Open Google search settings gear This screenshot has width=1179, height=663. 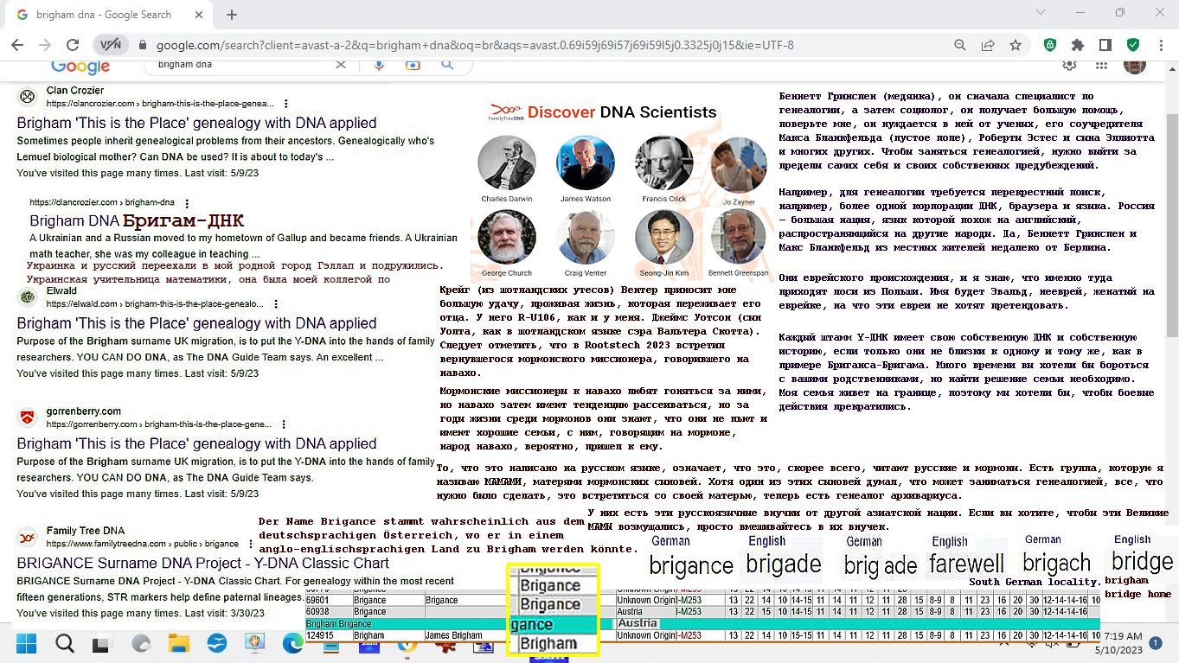[1070, 65]
